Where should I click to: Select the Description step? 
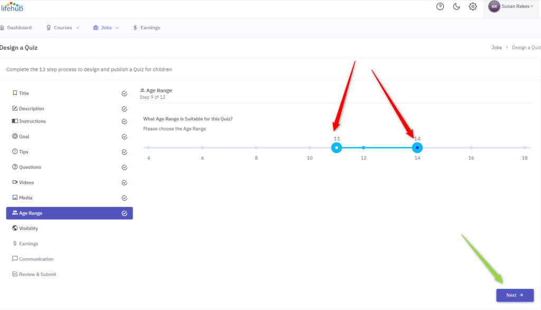coord(69,109)
